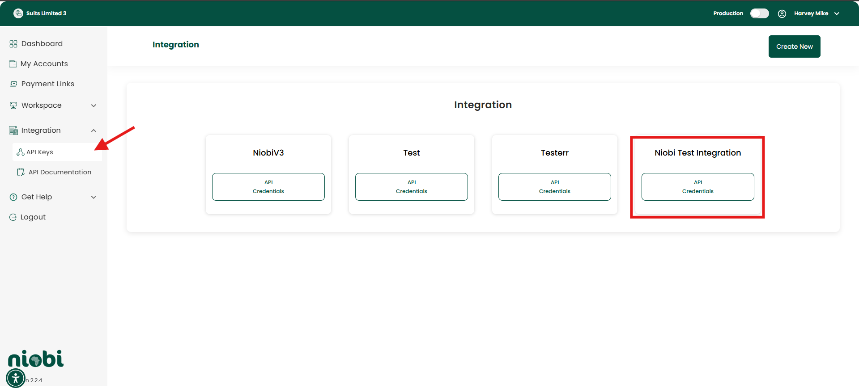Screen dimensions: 859x392
Task: Click the My Accounts wallet icon
Action: point(13,64)
